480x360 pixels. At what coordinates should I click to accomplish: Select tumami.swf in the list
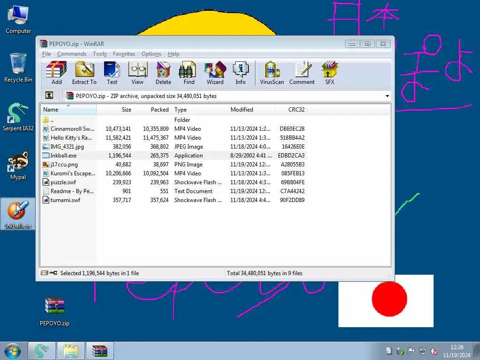coord(174,200)
